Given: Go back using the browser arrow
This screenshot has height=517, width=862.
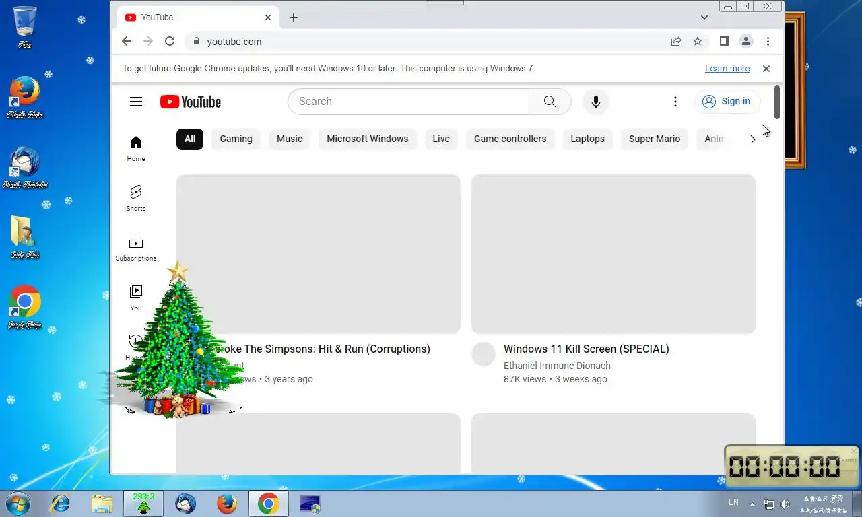Looking at the screenshot, I should [x=127, y=41].
